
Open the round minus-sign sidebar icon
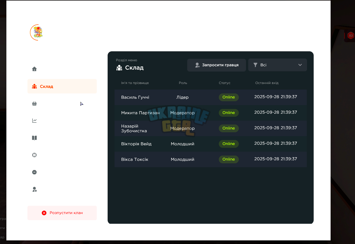(x=34, y=172)
